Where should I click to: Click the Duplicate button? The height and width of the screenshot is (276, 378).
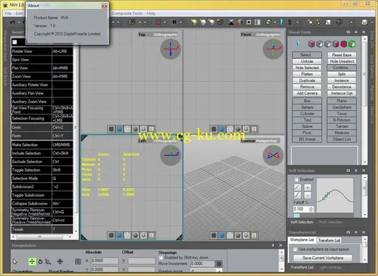pos(307,80)
